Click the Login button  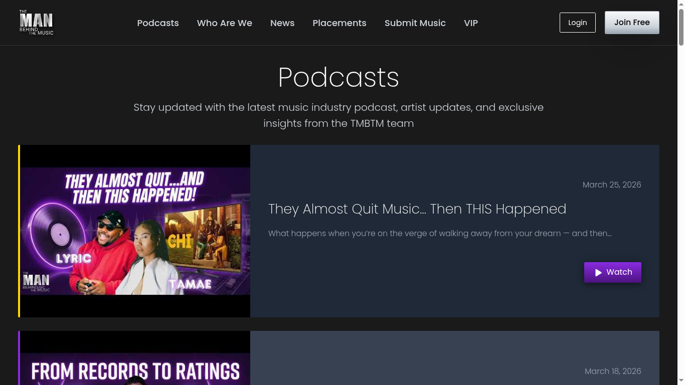(x=578, y=23)
